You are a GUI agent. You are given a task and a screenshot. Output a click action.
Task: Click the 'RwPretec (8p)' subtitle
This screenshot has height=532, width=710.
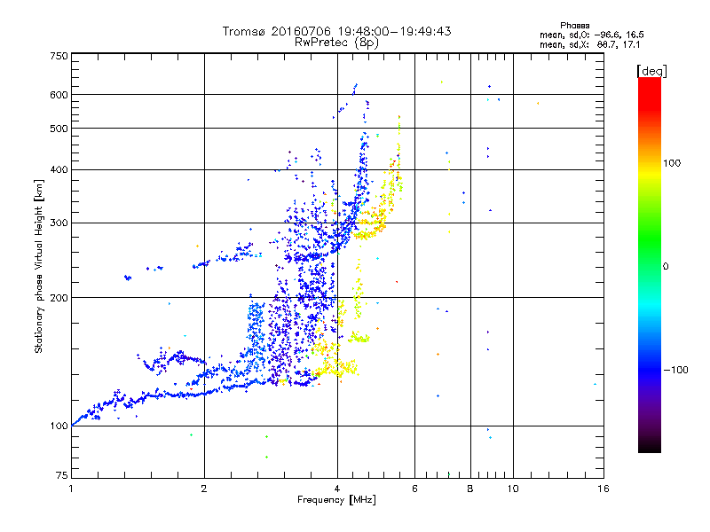[x=337, y=43]
